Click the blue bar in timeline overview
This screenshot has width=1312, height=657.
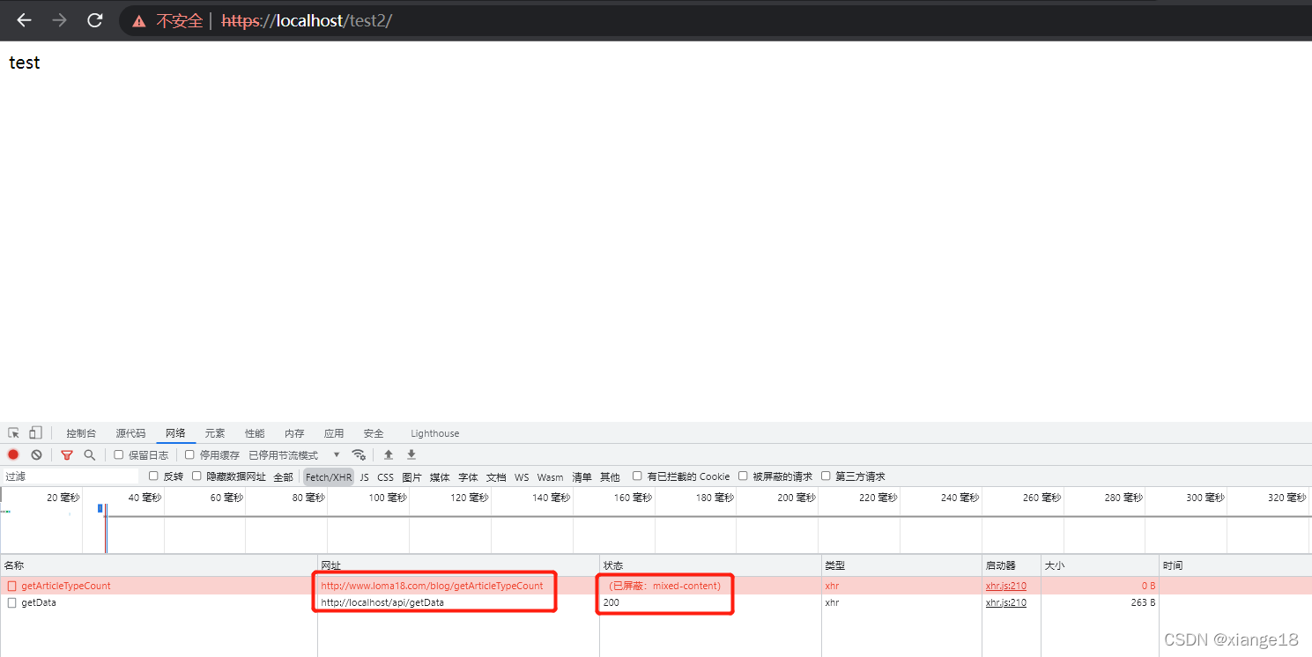click(x=100, y=508)
